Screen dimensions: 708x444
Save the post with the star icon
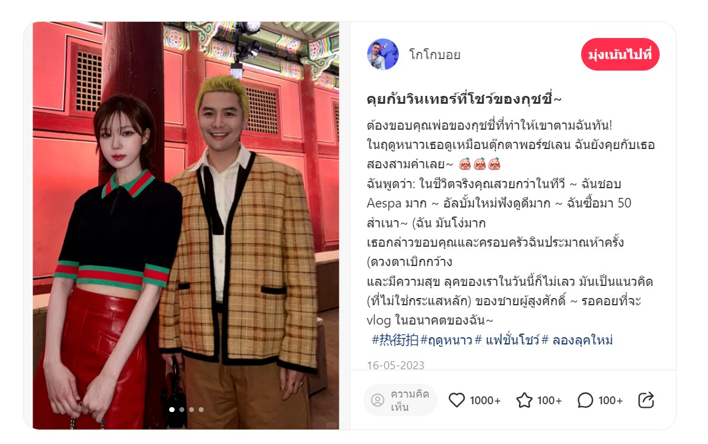click(x=524, y=400)
